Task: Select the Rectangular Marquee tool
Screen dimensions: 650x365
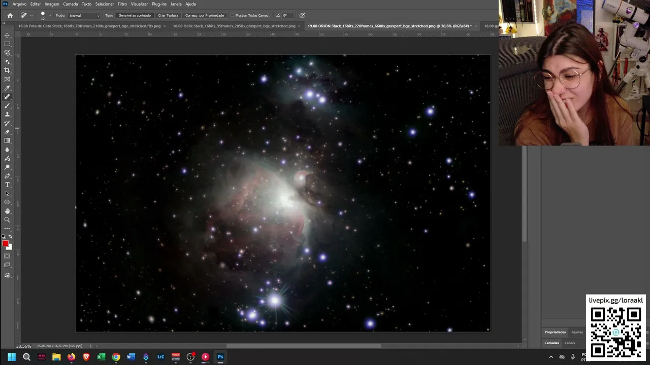Action: (x=7, y=44)
